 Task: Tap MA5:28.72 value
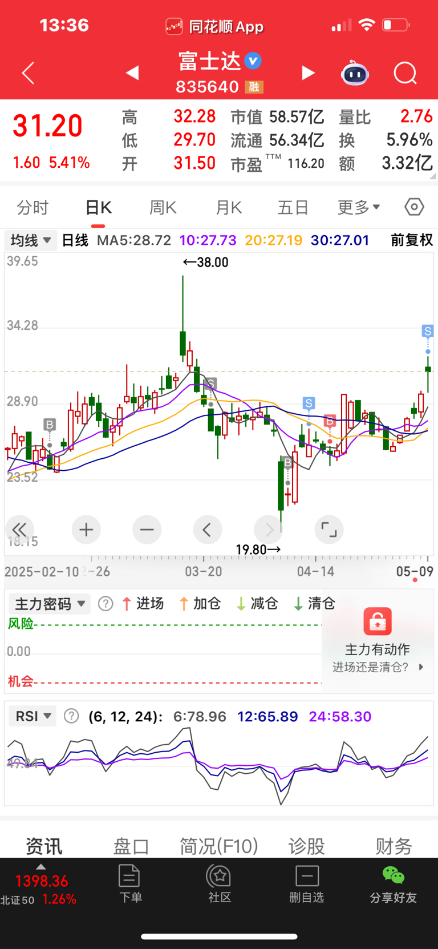pyautogui.click(x=134, y=240)
